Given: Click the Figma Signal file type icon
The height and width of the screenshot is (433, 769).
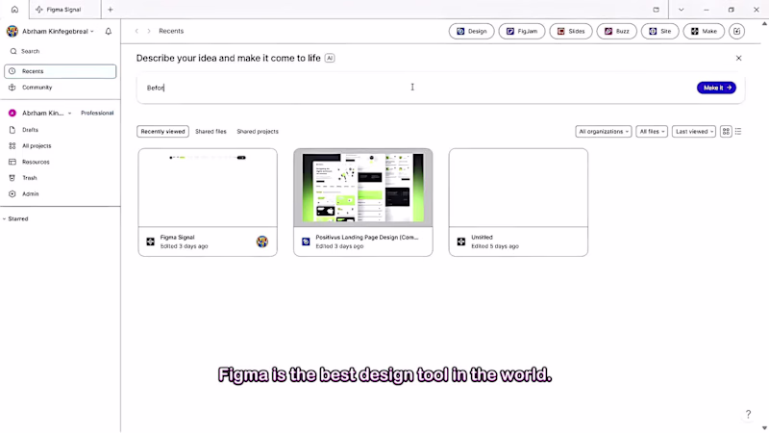Looking at the screenshot, I should click(151, 242).
